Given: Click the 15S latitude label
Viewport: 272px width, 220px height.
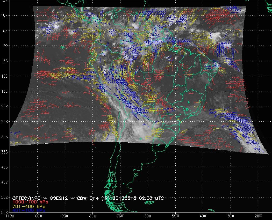Looking at the screenshot, I should [4, 91].
